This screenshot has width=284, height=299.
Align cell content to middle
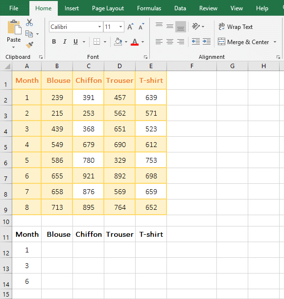coord(170,26)
